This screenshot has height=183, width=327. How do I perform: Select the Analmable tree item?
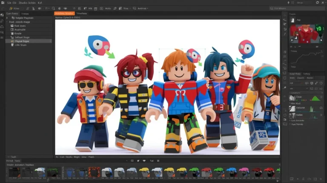[x=20, y=30]
